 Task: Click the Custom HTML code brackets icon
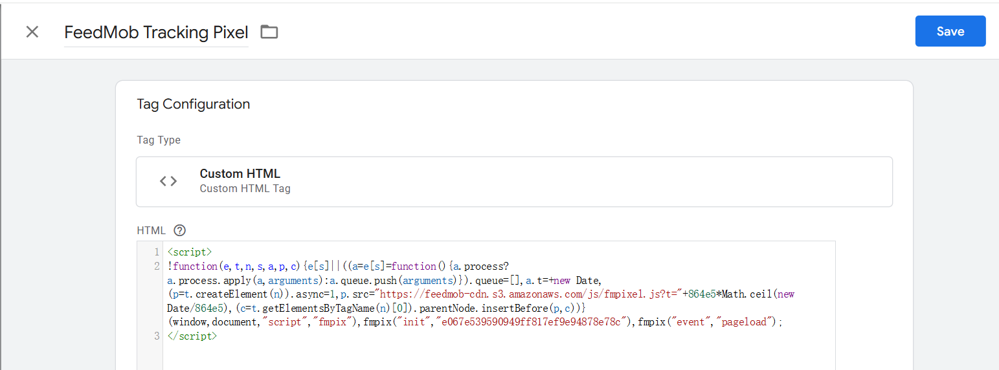tap(168, 182)
